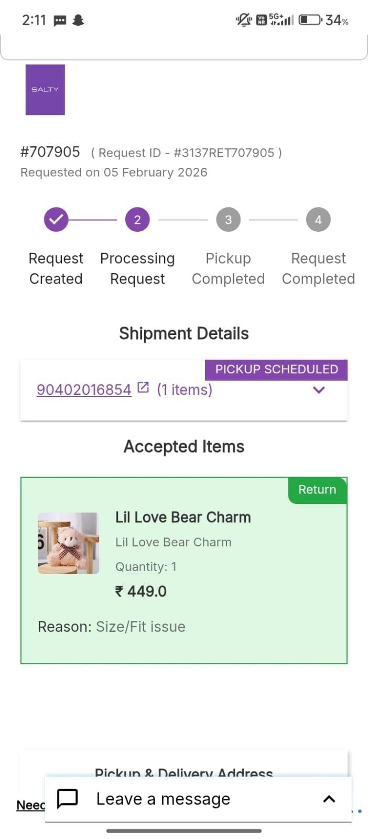Tap the PICKUP SCHEDULED status badge
The image size is (368, 839).
click(x=276, y=369)
